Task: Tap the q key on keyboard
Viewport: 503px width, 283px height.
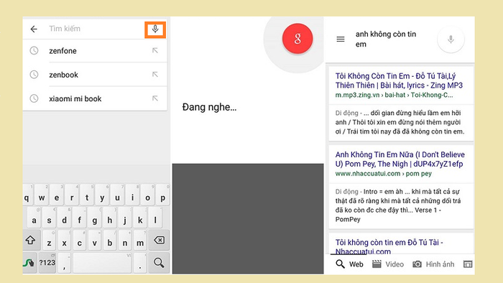Action: pyautogui.click(x=28, y=195)
